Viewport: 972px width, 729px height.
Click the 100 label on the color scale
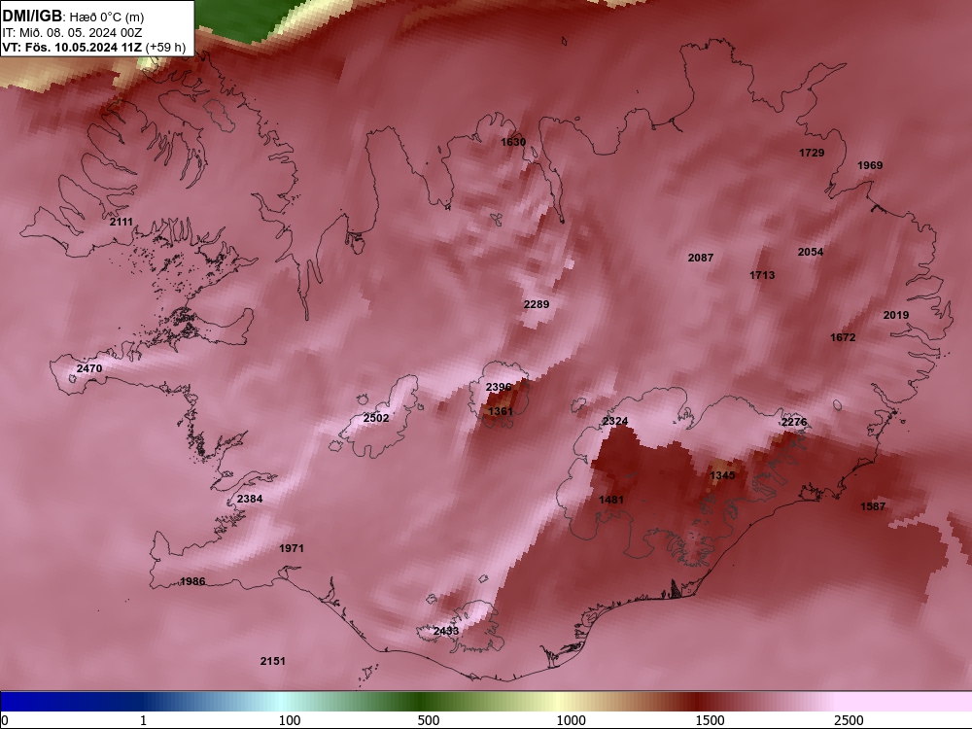click(290, 720)
